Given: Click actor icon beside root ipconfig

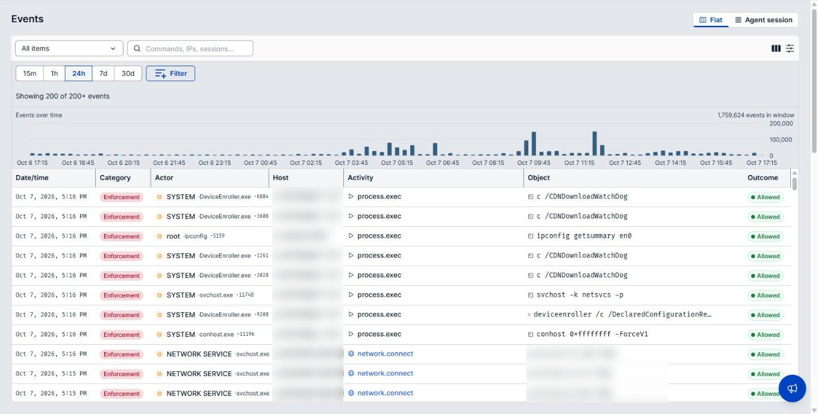Looking at the screenshot, I should [160, 236].
